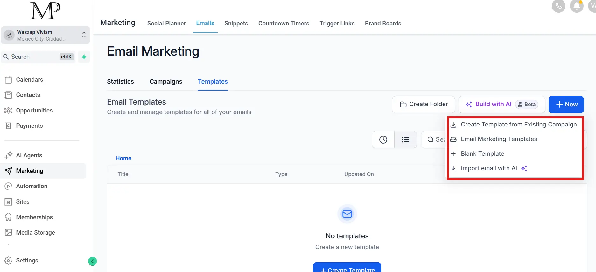
Task: Open Memberships
Action: (34, 217)
